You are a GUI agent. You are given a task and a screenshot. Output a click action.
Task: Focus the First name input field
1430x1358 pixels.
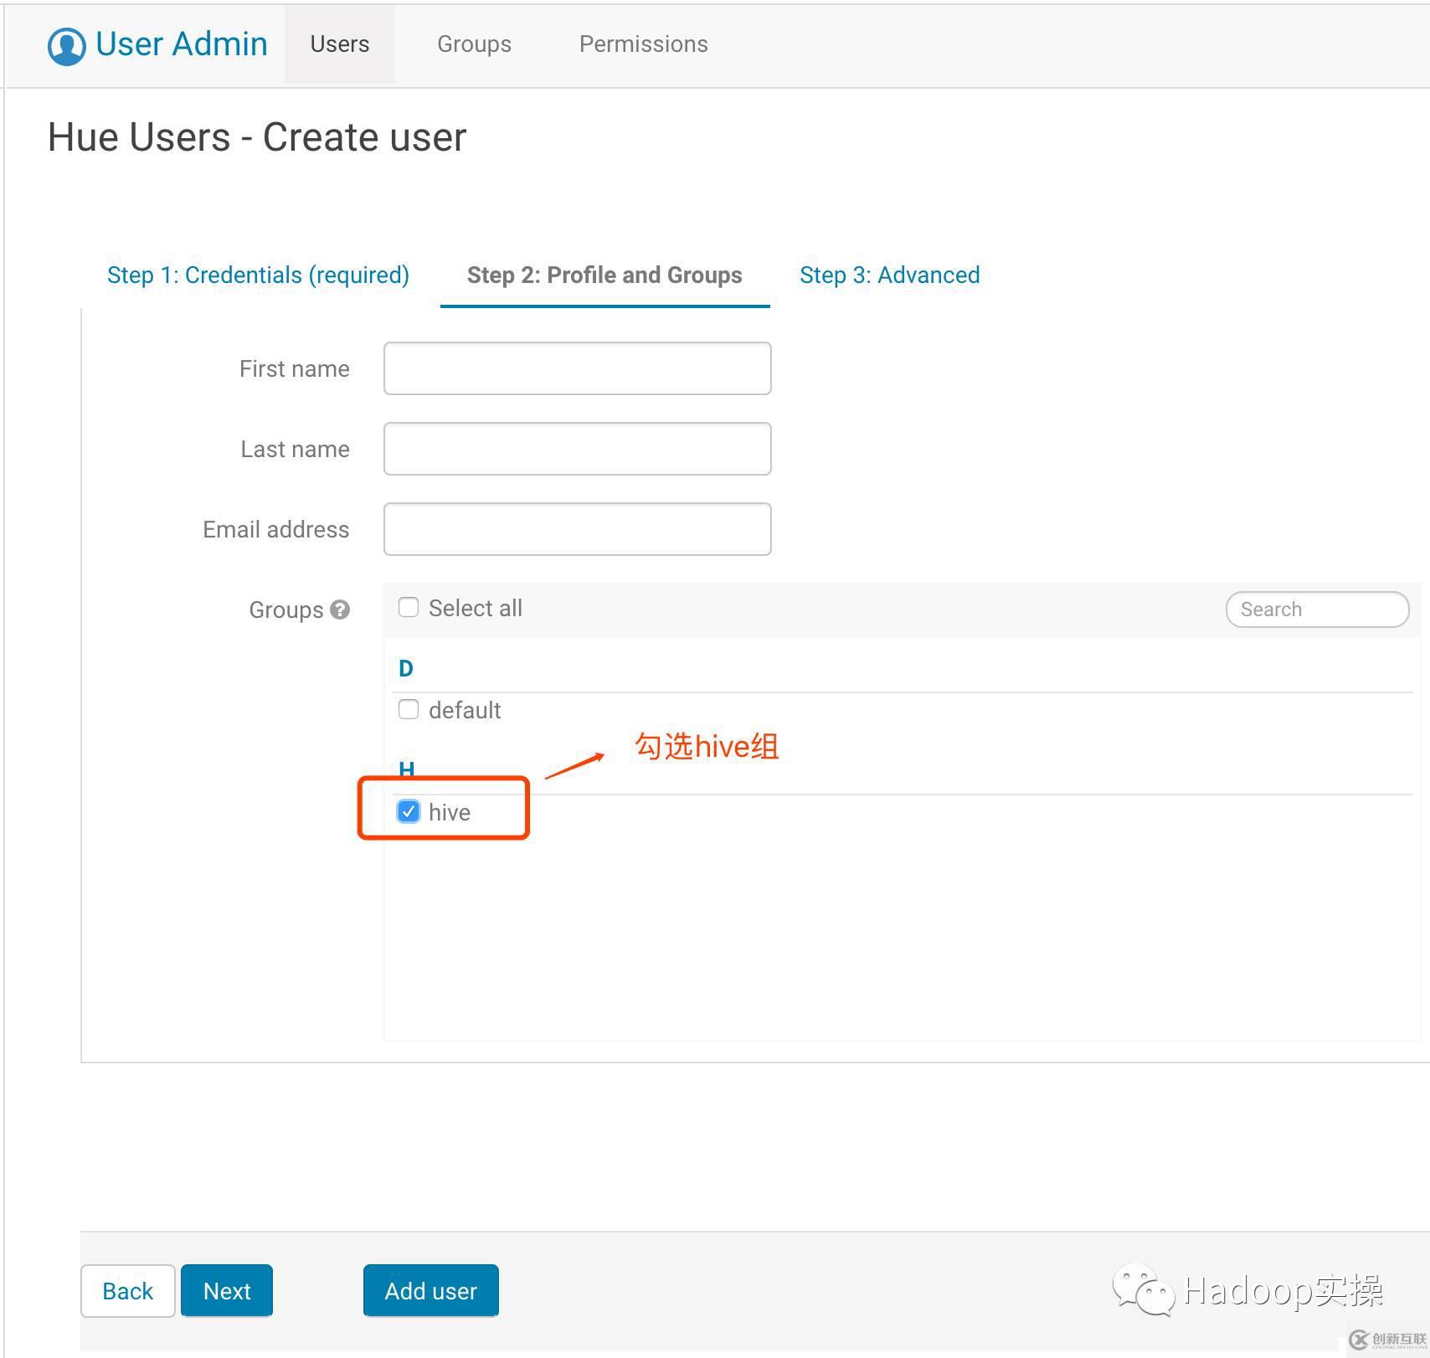pyautogui.click(x=578, y=368)
